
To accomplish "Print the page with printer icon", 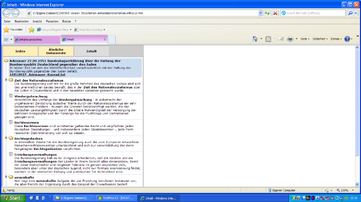I will click(x=290, y=39).
